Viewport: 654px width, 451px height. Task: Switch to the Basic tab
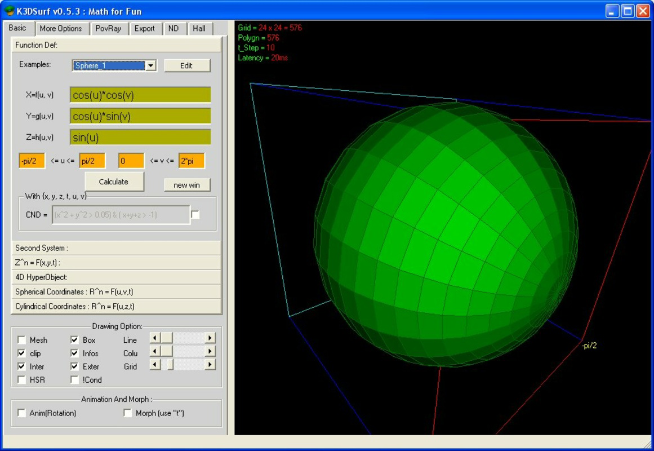point(17,28)
